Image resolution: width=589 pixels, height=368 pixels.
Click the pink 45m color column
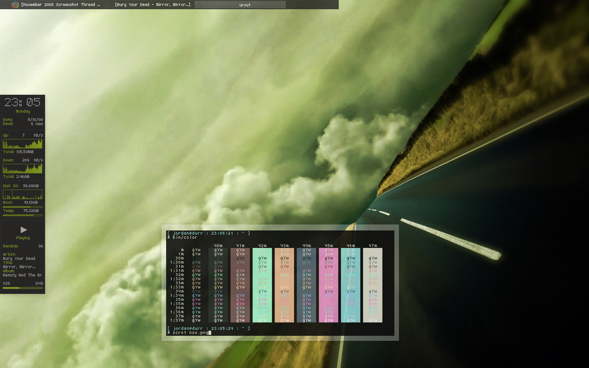tap(329, 285)
